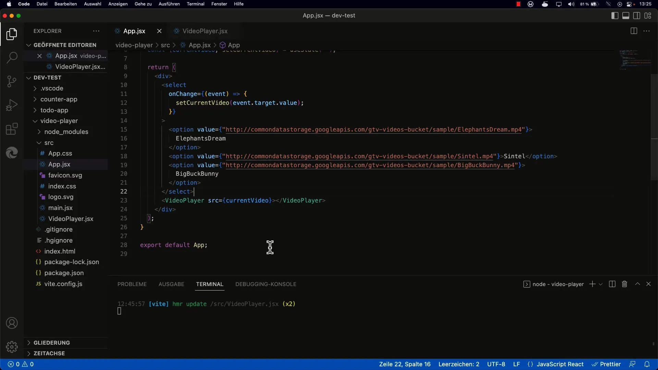Open editor more actions menu

point(647,31)
